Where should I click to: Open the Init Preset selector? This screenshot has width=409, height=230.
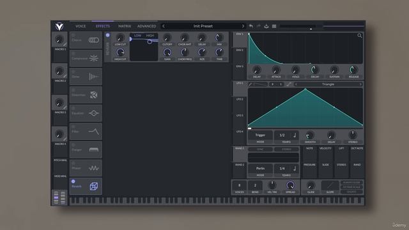tap(203, 26)
